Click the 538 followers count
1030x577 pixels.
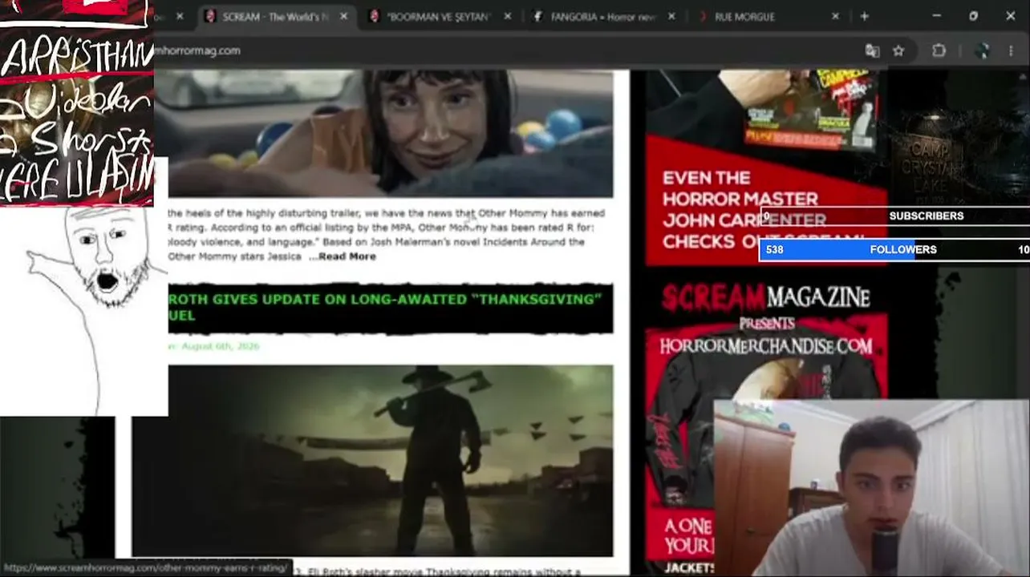coord(774,250)
